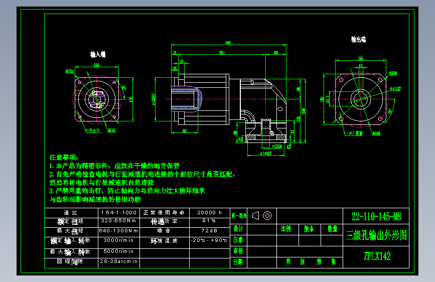Click the 4-ø11 hole callout on output view
This screenshot has height=282, width=435.
[x=354, y=133]
